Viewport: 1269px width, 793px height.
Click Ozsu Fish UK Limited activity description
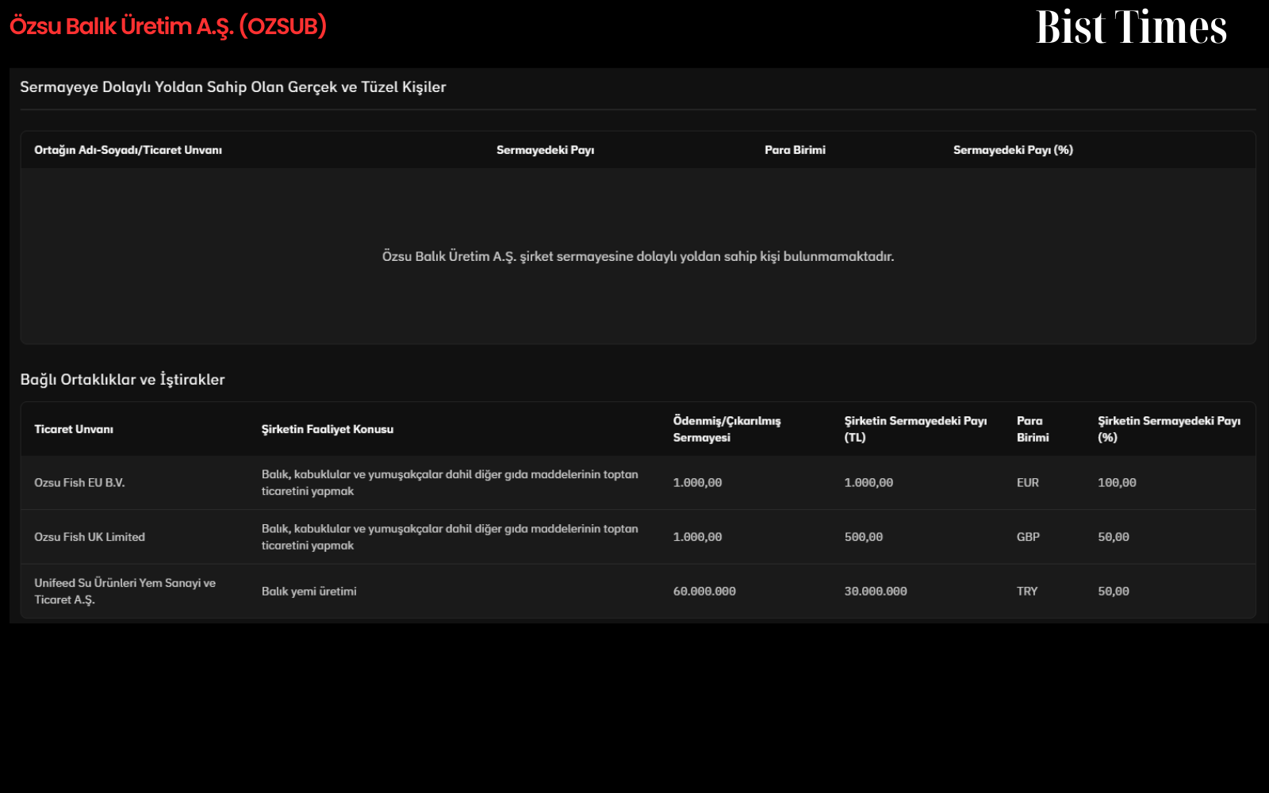pyautogui.click(x=450, y=537)
